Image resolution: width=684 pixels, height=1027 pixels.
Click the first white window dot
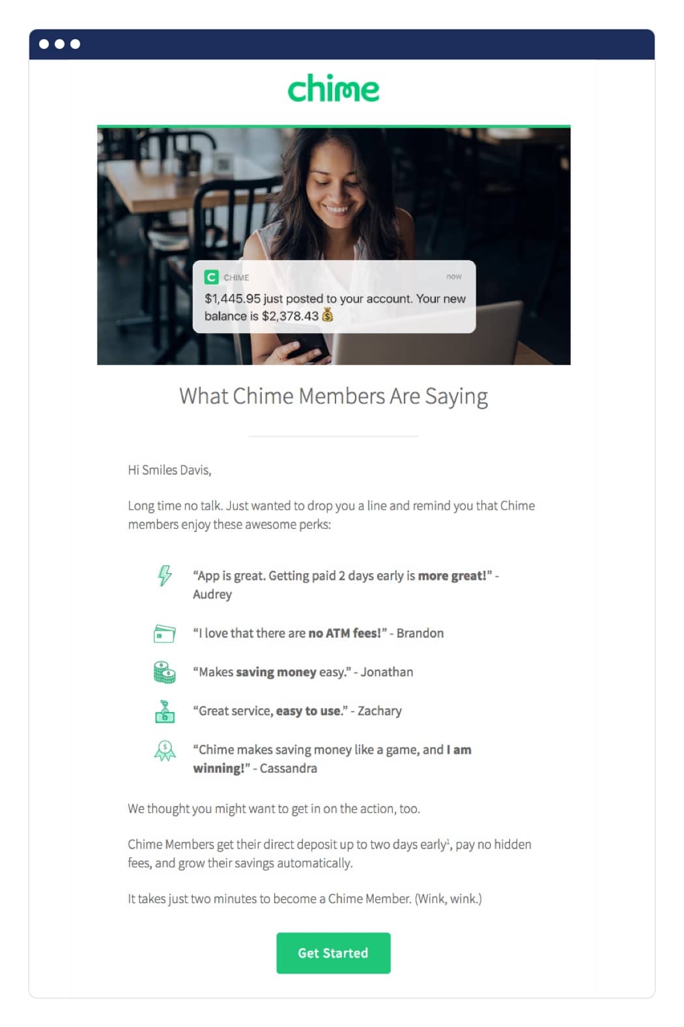click(x=44, y=44)
